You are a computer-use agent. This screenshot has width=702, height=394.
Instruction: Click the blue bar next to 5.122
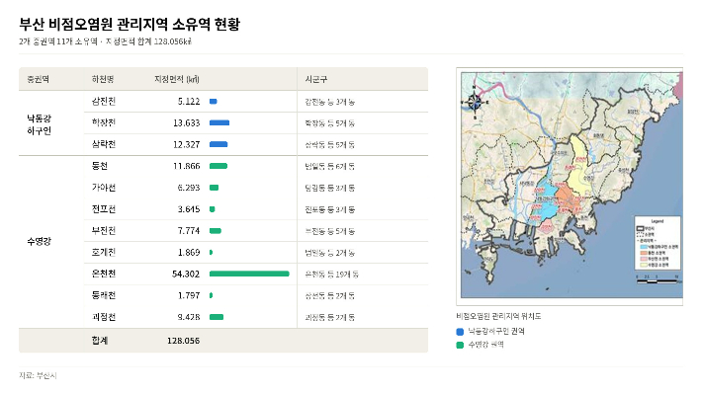(x=214, y=102)
